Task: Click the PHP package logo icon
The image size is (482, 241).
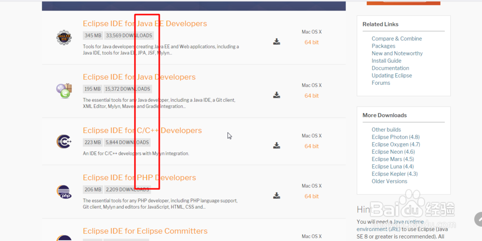Action: point(64,192)
